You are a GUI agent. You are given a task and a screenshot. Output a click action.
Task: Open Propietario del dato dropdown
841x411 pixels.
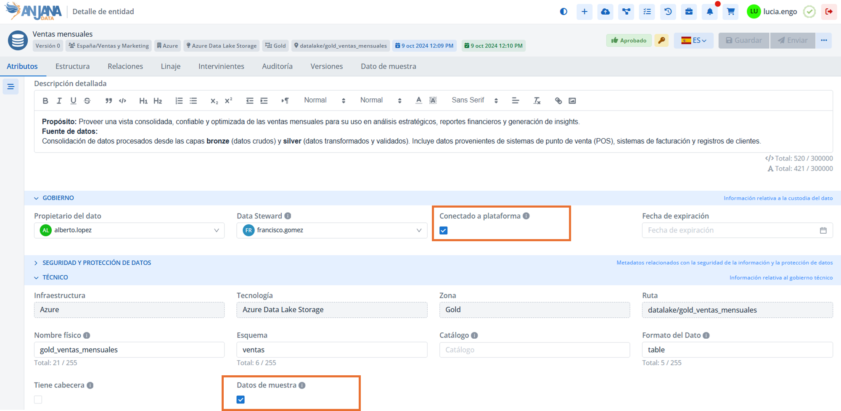tap(129, 230)
